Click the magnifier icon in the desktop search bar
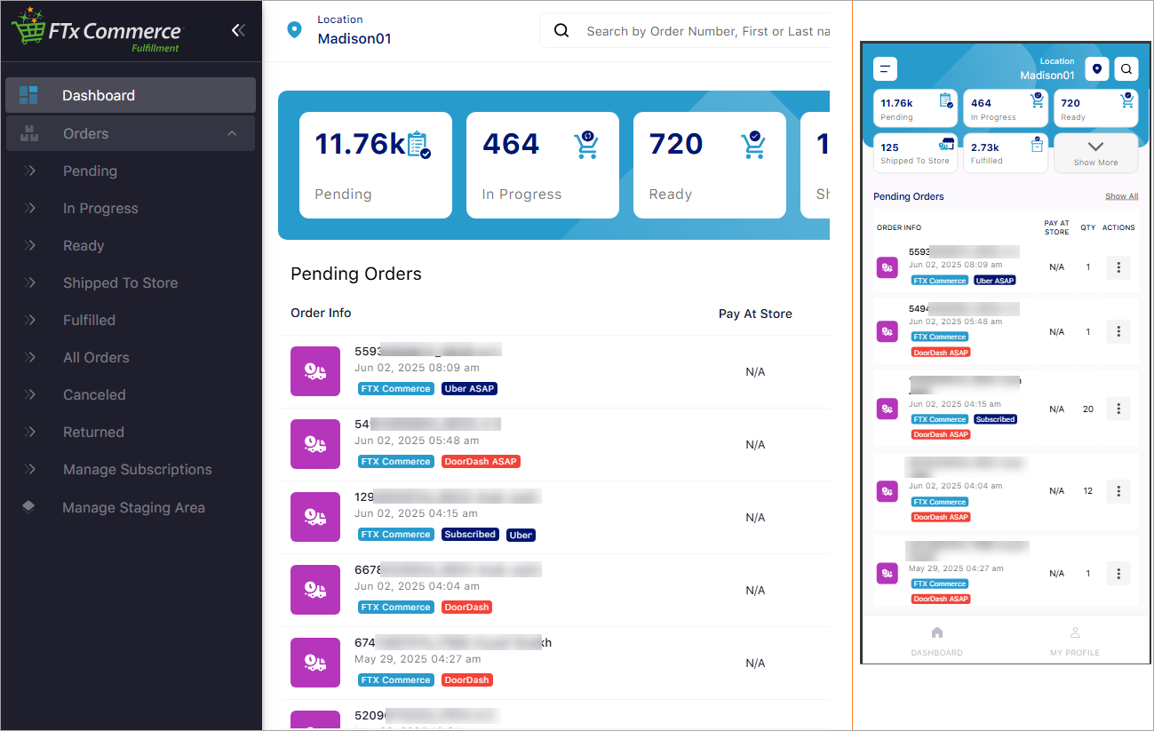Viewport: 1154px width, 731px height. 561,31
